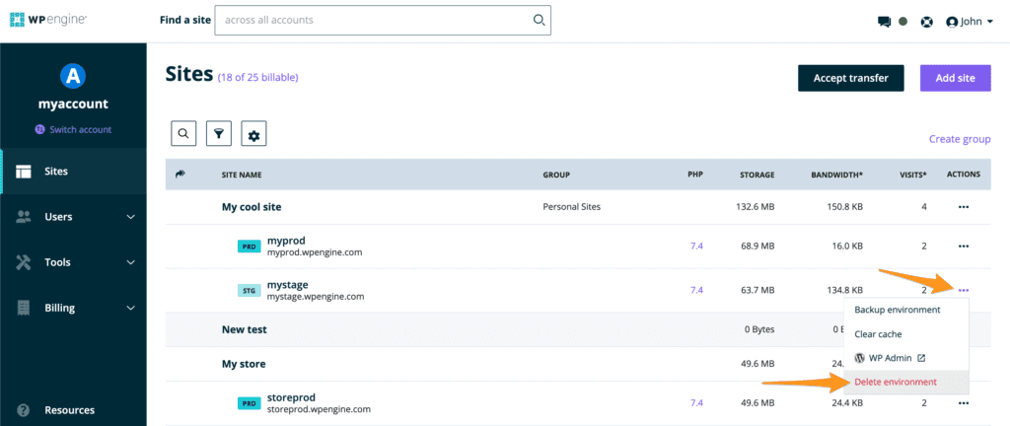The image size is (1010, 426).
Task: Click the Accept transfer button
Action: point(850,78)
